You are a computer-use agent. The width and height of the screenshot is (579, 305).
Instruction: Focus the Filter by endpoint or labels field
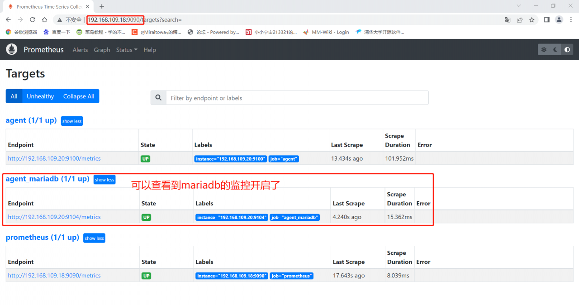(297, 98)
